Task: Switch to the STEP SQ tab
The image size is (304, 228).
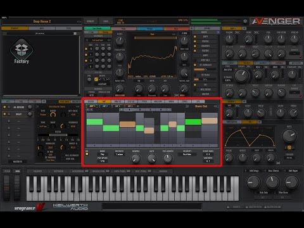Action: 131,101
